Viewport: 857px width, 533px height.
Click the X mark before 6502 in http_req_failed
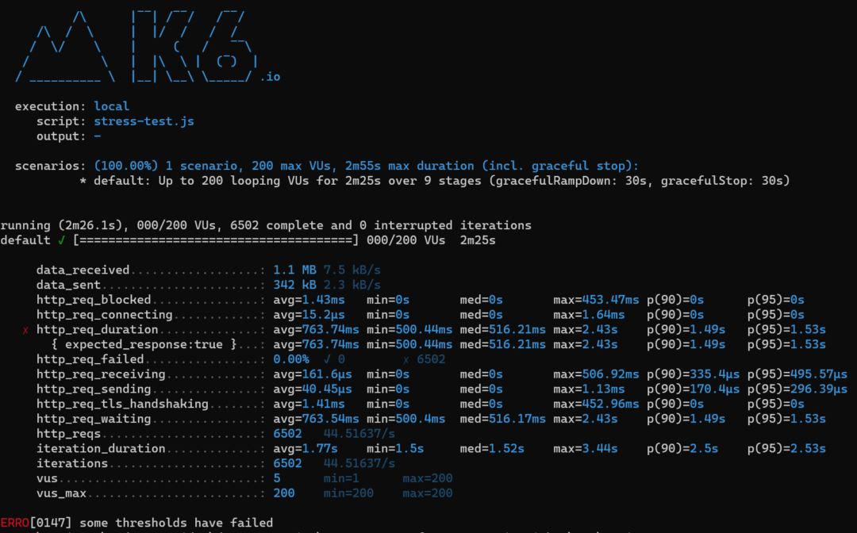406,359
